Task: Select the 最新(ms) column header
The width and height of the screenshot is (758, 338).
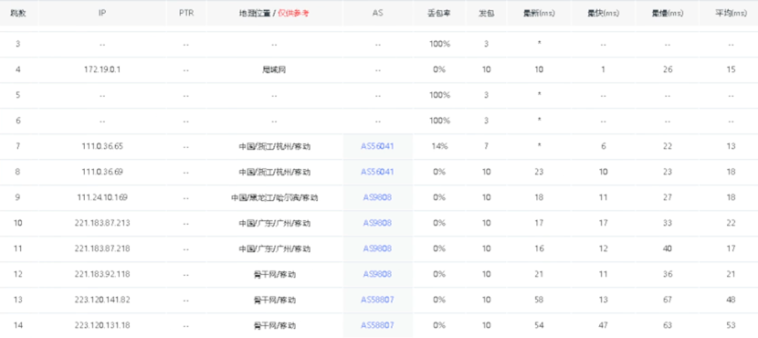Action: pyautogui.click(x=539, y=14)
